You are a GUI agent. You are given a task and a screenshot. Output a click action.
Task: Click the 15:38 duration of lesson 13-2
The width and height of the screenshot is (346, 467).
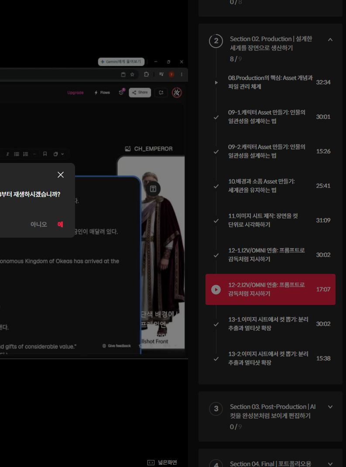pyautogui.click(x=323, y=358)
